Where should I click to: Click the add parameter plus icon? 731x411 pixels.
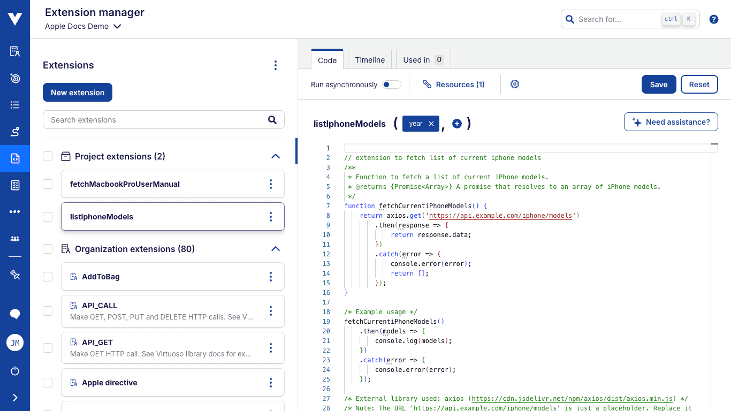(x=457, y=124)
